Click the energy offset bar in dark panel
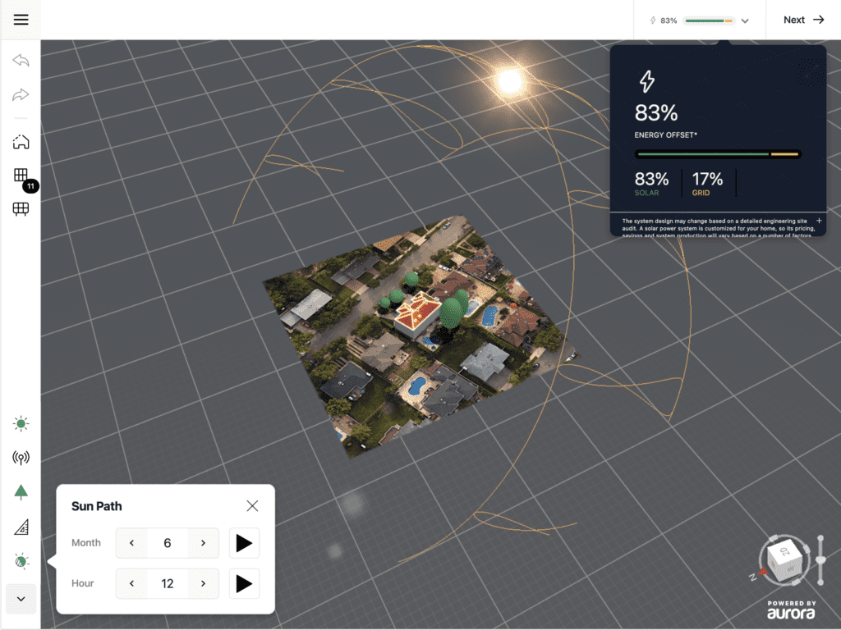841x630 pixels. (x=718, y=154)
